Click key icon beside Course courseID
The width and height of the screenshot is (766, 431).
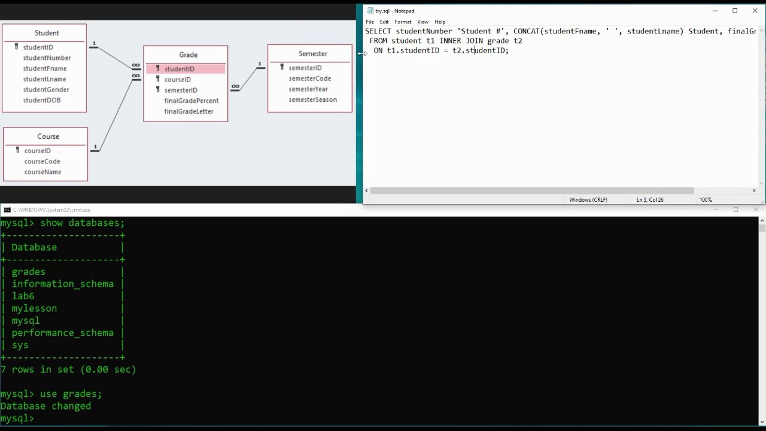coord(17,150)
